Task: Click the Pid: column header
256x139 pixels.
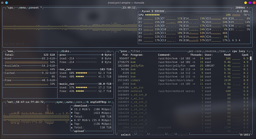Action: tap(125, 55)
